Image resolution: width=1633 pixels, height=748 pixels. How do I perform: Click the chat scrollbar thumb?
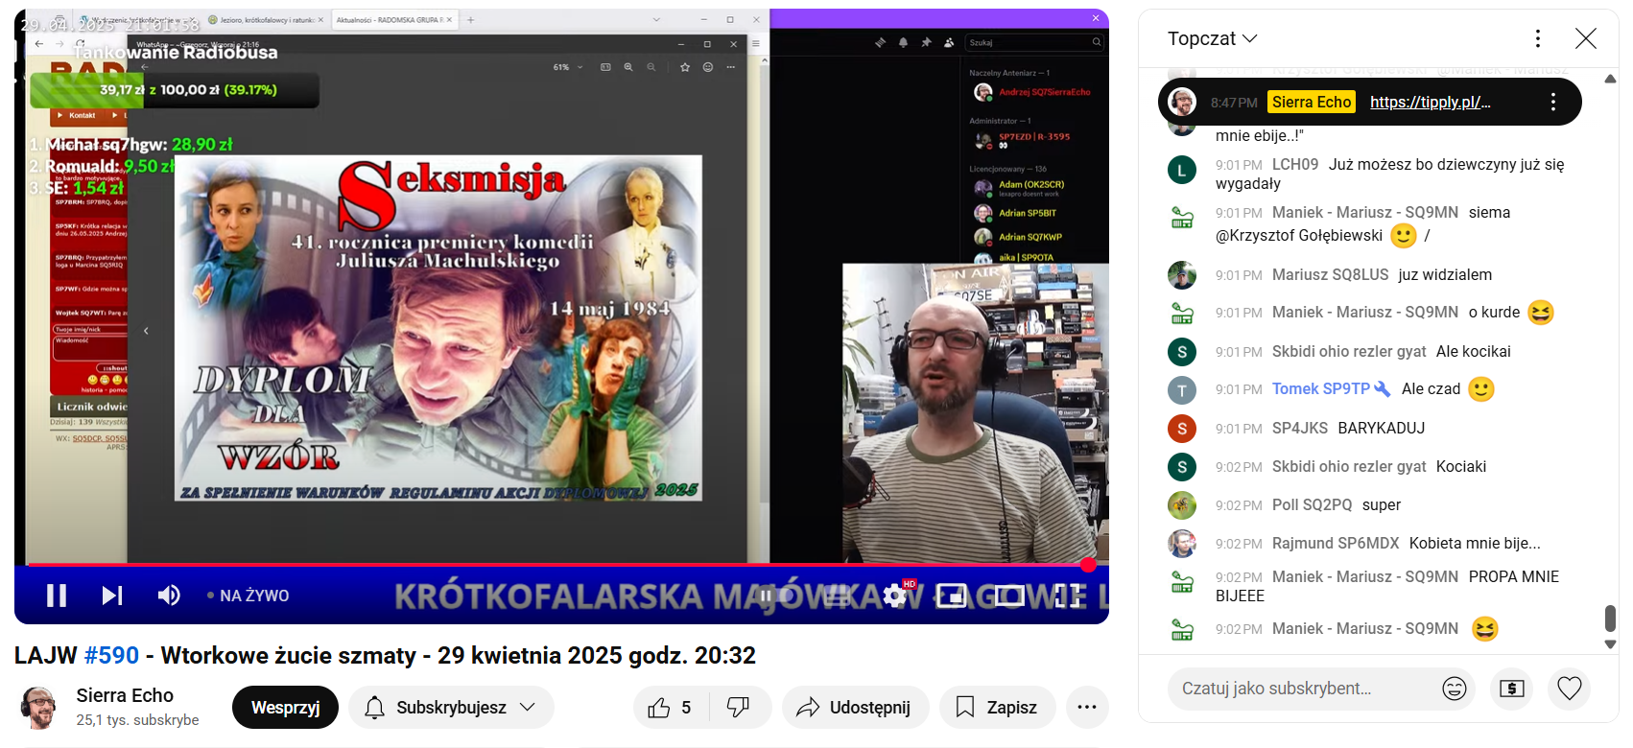[1610, 618]
